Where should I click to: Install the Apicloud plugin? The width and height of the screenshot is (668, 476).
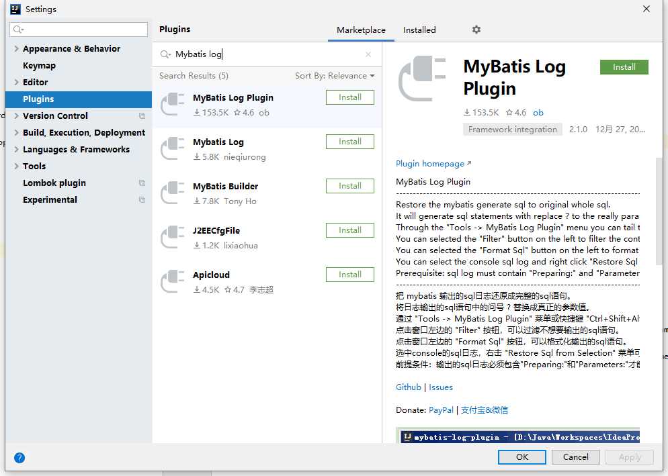click(349, 275)
